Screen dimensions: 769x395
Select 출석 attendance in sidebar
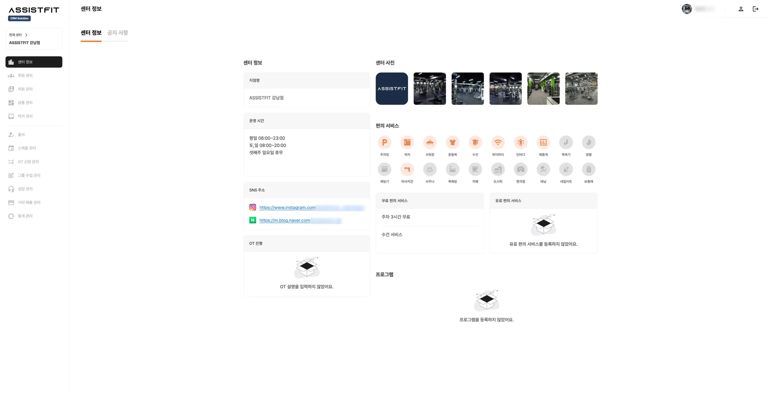click(34, 134)
